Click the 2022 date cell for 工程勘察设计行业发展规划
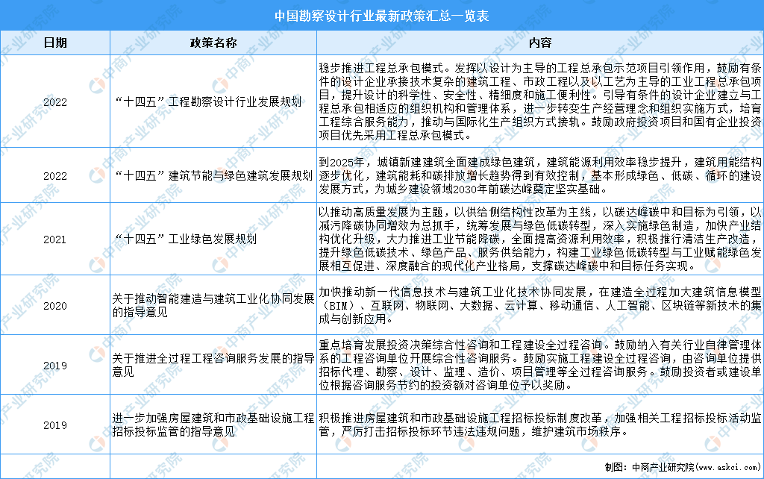This screenshot has width=764, height=479. click(55, 101)
